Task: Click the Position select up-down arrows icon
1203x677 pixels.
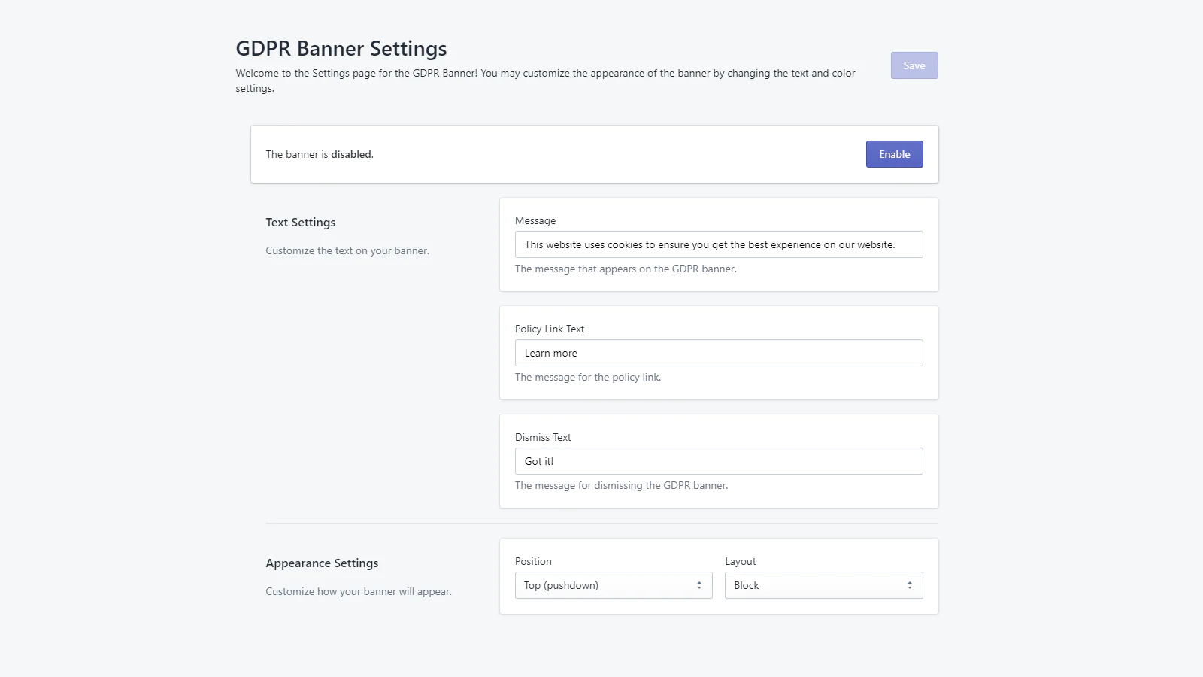Action: click(x=698, y=585)
